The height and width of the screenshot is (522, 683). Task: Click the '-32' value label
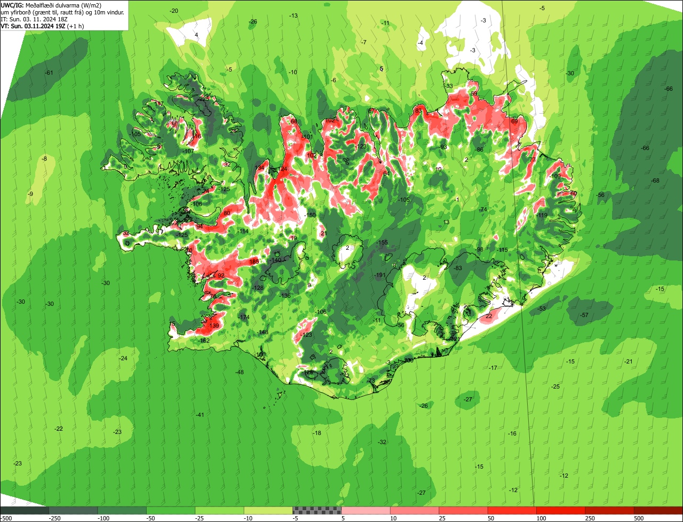tap(382, 442)
